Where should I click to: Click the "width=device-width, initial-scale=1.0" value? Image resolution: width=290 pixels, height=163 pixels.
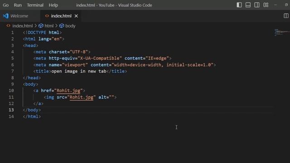click(x=162, y=65)
